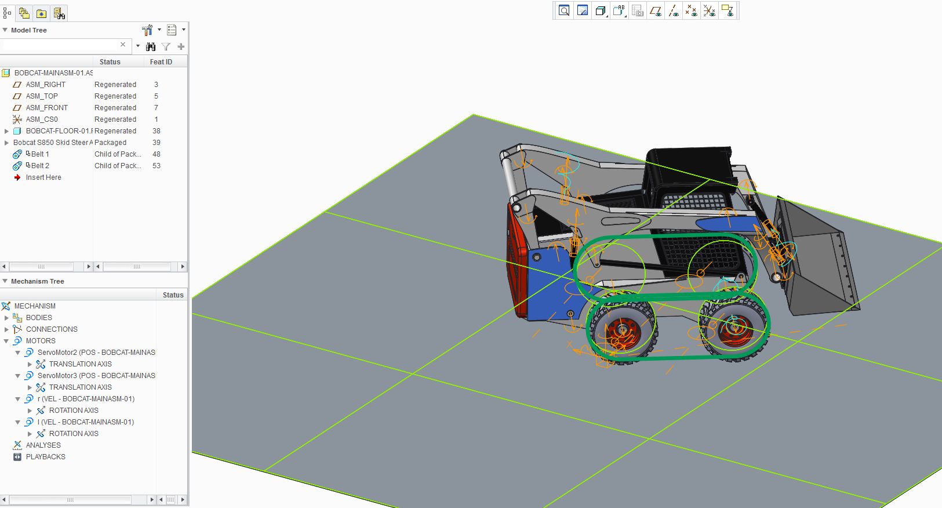Expand the BODIES node

point(6,318)
